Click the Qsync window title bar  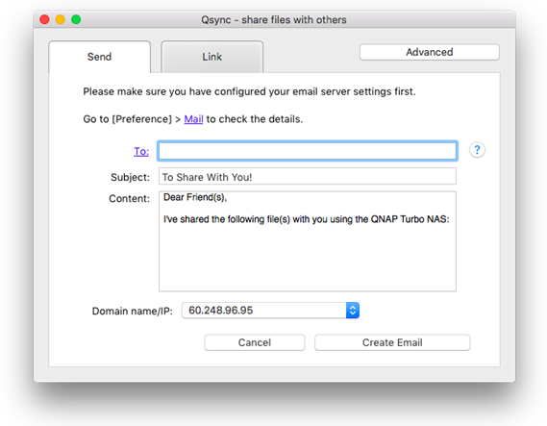[274, 19]
